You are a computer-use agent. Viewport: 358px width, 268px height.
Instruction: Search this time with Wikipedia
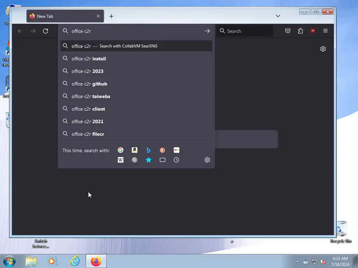[121, 160]
